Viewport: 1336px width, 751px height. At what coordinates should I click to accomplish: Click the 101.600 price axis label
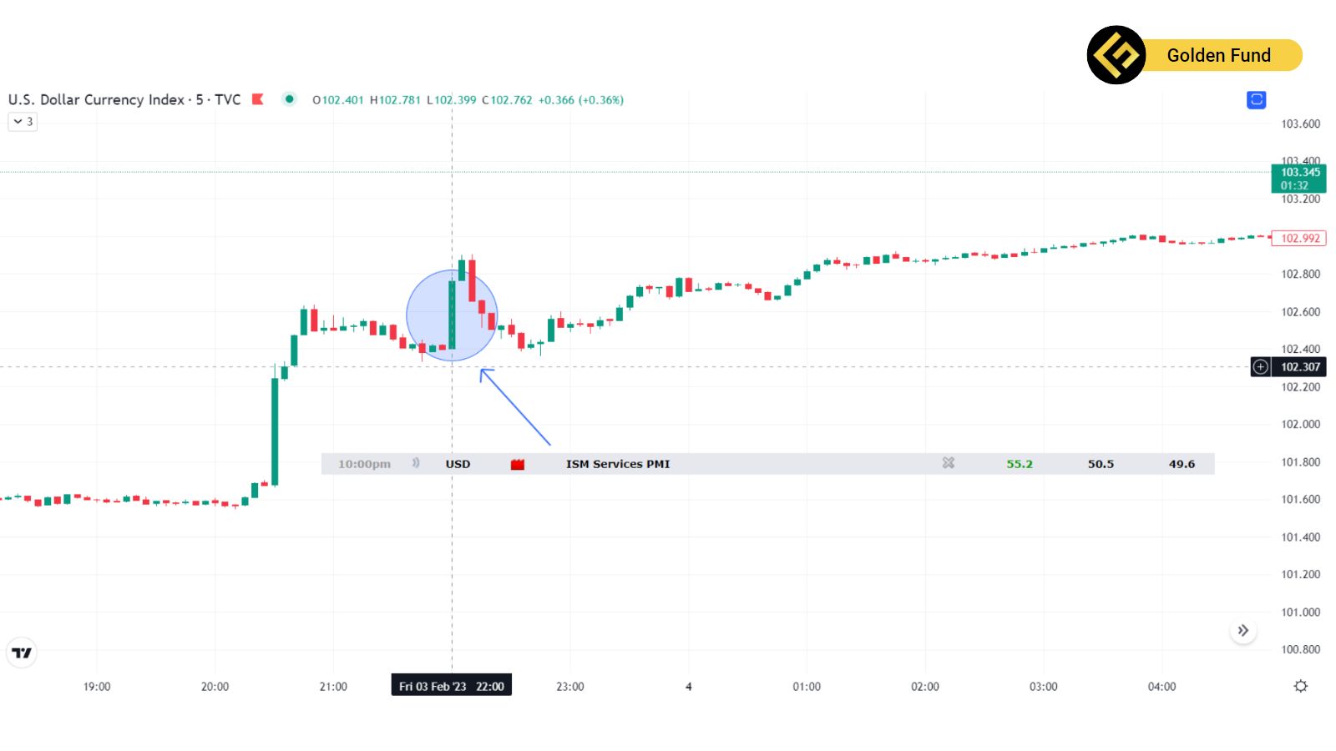click(1301, 500)
